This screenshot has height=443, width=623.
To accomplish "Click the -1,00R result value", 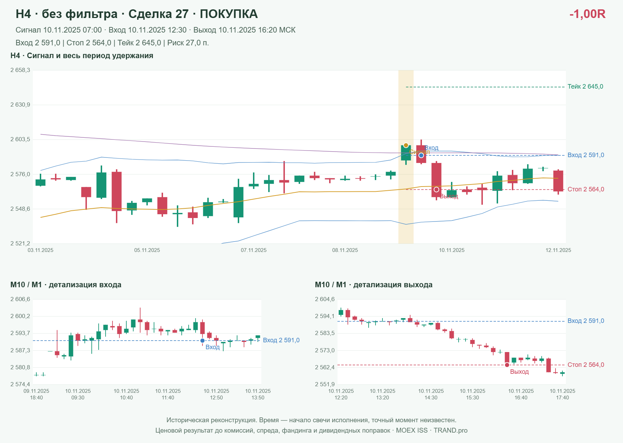I will pyautogui.click(x=587, y=14).
